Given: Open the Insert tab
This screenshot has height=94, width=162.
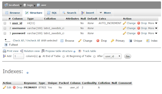Looking at the screenshot, I should click(88, 13).
